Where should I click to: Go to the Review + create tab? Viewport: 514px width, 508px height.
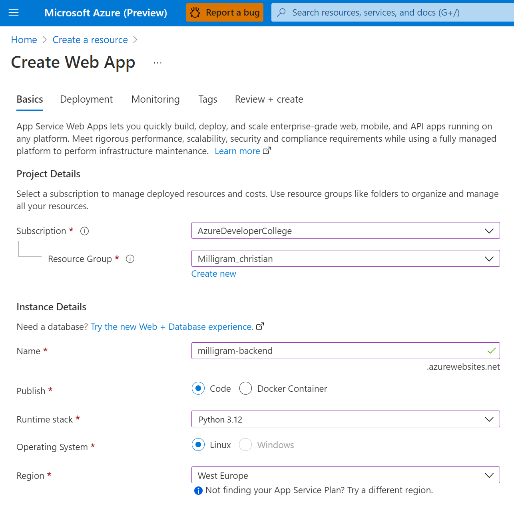click(x=269, y=99)
